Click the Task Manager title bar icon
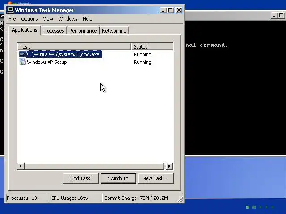 coord(10,10)
